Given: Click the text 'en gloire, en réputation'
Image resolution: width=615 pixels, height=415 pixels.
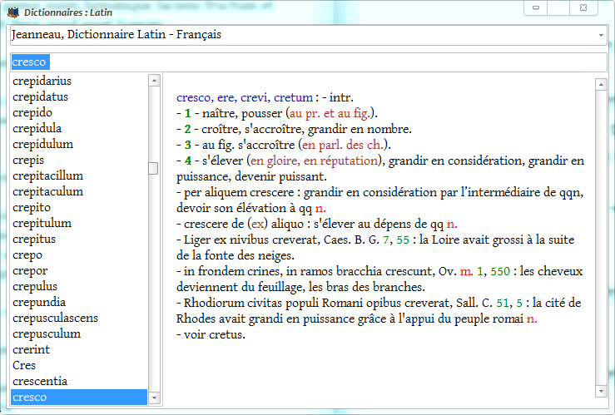Looking at the screenshot, I should click(x=315, y=161).
